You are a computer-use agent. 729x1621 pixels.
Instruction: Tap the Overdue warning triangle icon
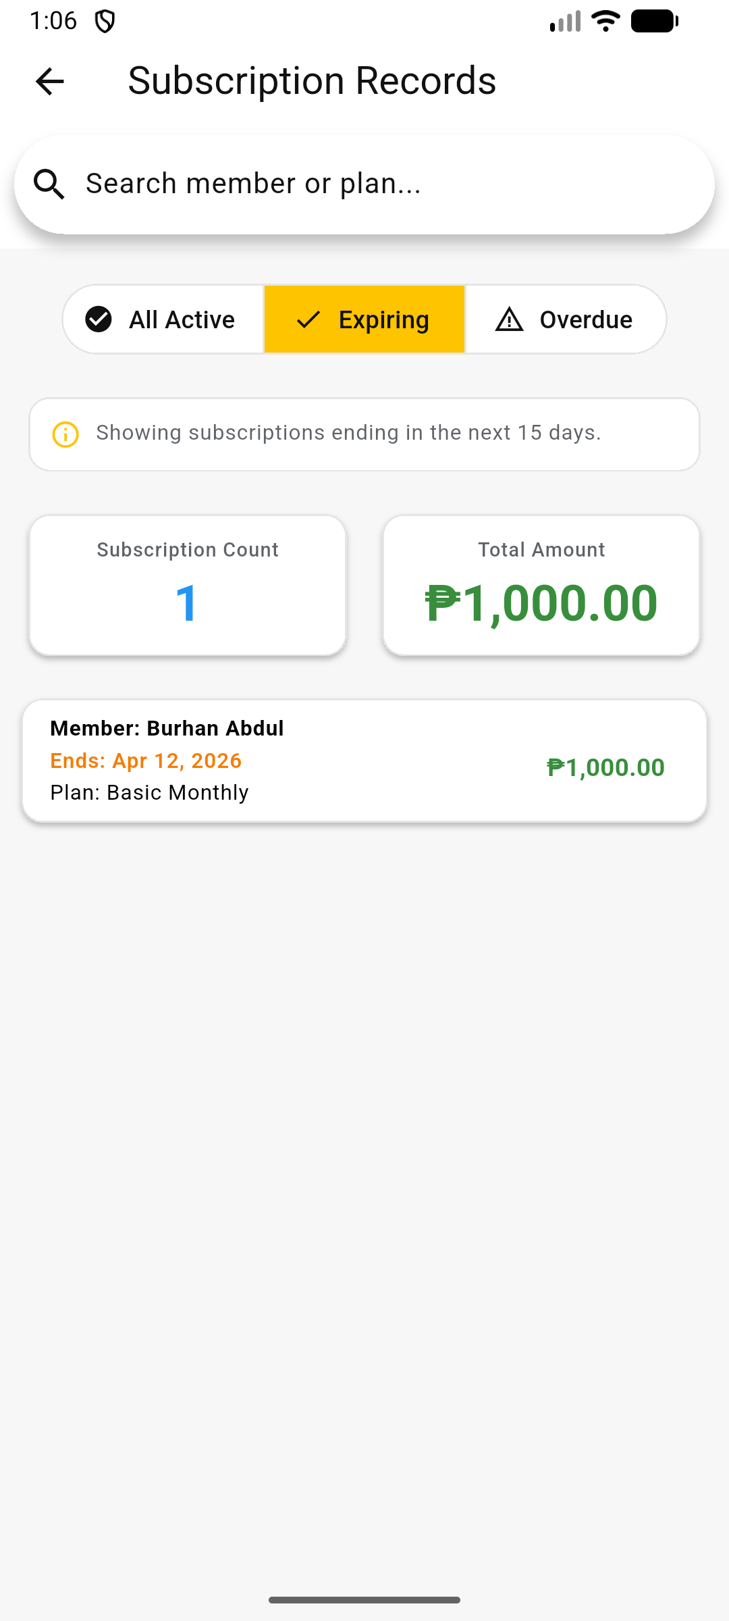coord(509,319)
